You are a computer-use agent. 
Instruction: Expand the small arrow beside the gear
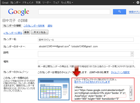134,3
